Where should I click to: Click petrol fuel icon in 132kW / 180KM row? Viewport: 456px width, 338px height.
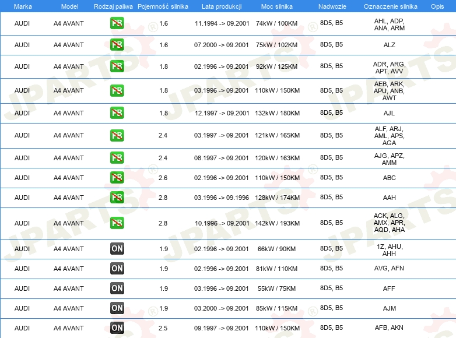tap(117, 112)
